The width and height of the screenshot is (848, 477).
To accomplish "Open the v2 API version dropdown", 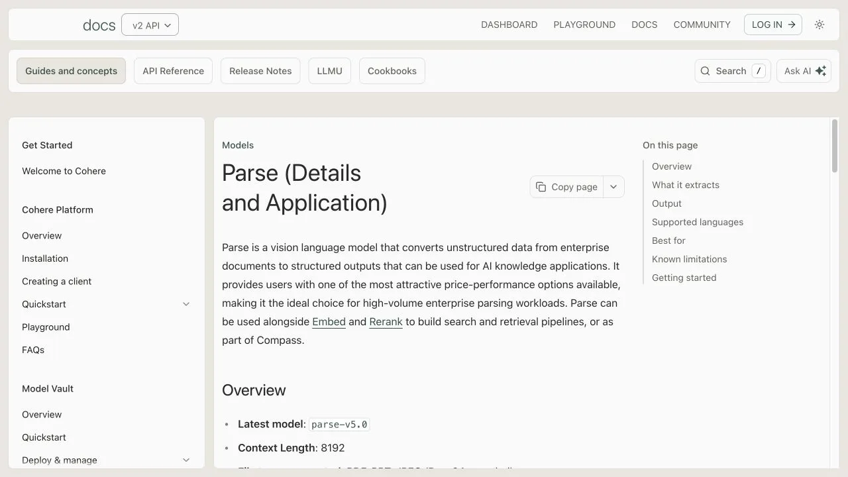I will point(150,25).
